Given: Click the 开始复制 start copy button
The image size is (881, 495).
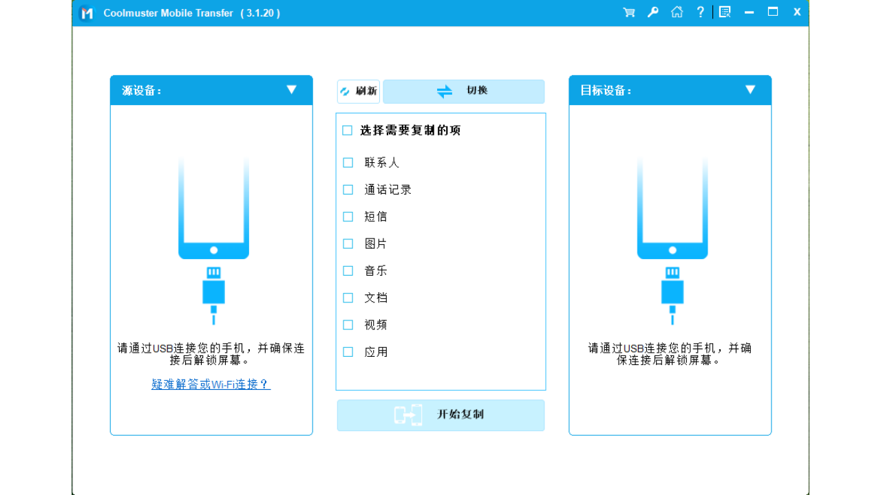Looking at the screenshot, I should [x=440, y=415].
